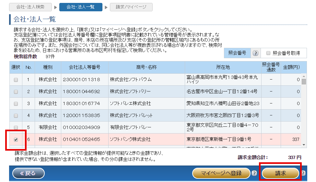The width and height of the screenshot is (316, 182).
Task: Click company number 230001011318
Action: [x=81, y=80]
